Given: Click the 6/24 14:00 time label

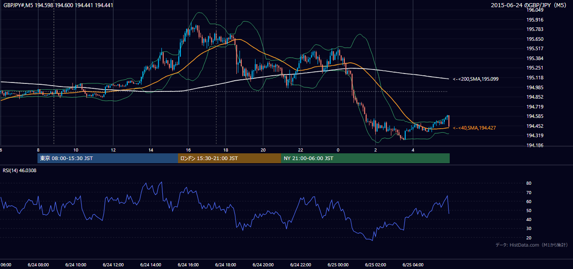Looking at the screenshot, I should click(x=151, y=265).
